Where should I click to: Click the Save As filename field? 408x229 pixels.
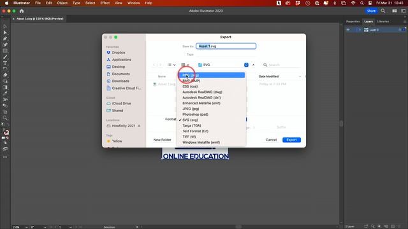[226, 46]
